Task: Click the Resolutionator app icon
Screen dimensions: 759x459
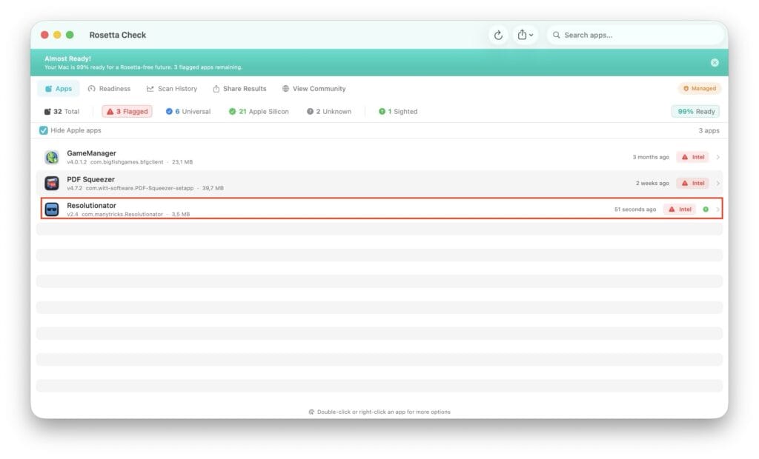Action: tap(52, 210)
